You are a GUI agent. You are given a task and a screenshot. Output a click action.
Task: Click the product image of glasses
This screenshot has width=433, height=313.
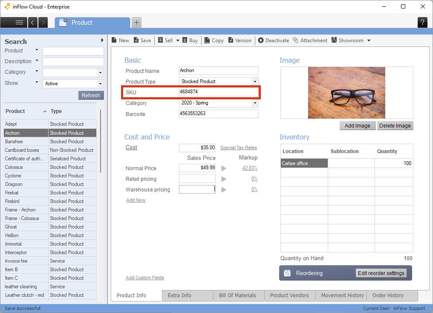346,93
